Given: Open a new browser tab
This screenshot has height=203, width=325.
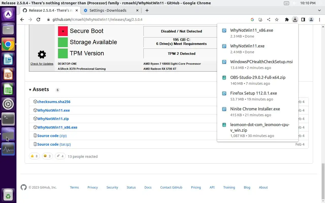Looking at the screenshot, I should (x=147, y=10).
